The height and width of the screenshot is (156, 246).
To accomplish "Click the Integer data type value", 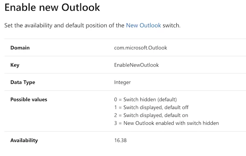I will pos(122,83).
